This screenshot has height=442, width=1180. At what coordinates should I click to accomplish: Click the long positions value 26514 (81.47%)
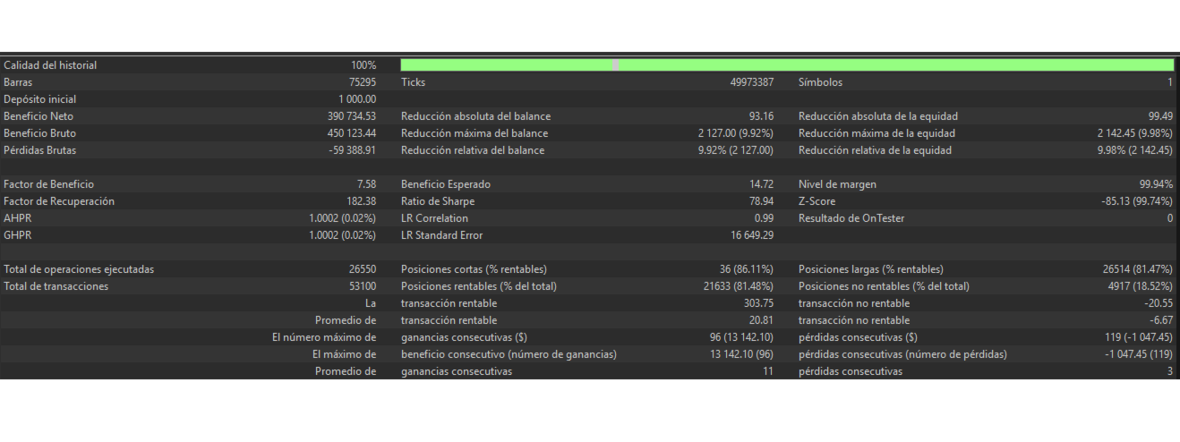1137,269
